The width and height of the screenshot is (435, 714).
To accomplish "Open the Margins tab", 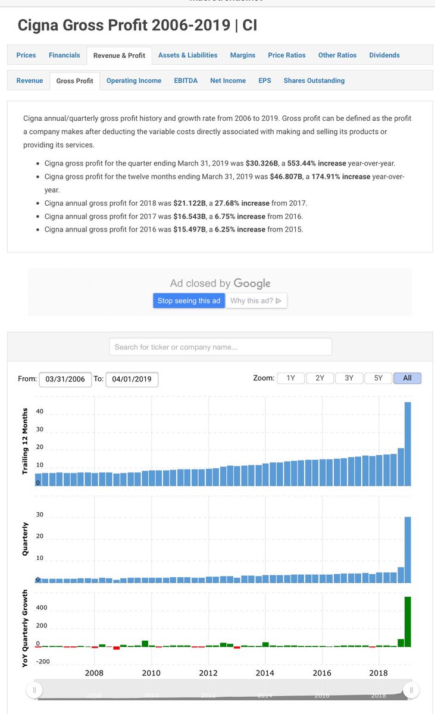I will tap(243, 55).
